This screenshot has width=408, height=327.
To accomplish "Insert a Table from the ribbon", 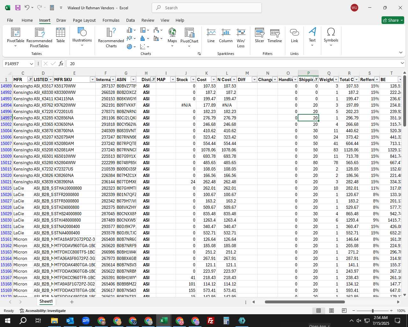I will pos(61,35).
